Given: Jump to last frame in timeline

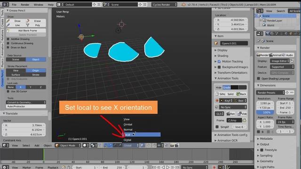Looking at the screenshot, I should click(x=177, y=167).
